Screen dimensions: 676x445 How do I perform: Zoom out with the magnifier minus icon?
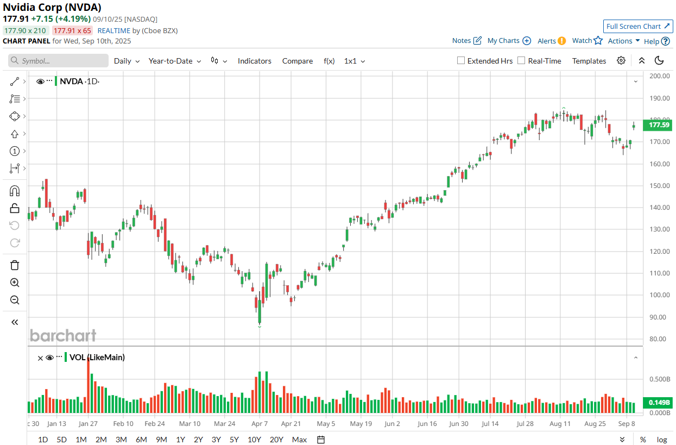tap(15, 300)
